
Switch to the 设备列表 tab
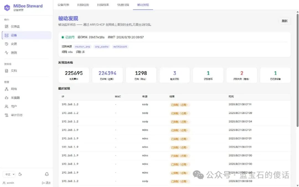[x=63, y=5]
